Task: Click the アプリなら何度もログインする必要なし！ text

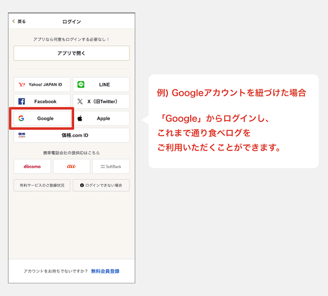Action: point(72,39)
